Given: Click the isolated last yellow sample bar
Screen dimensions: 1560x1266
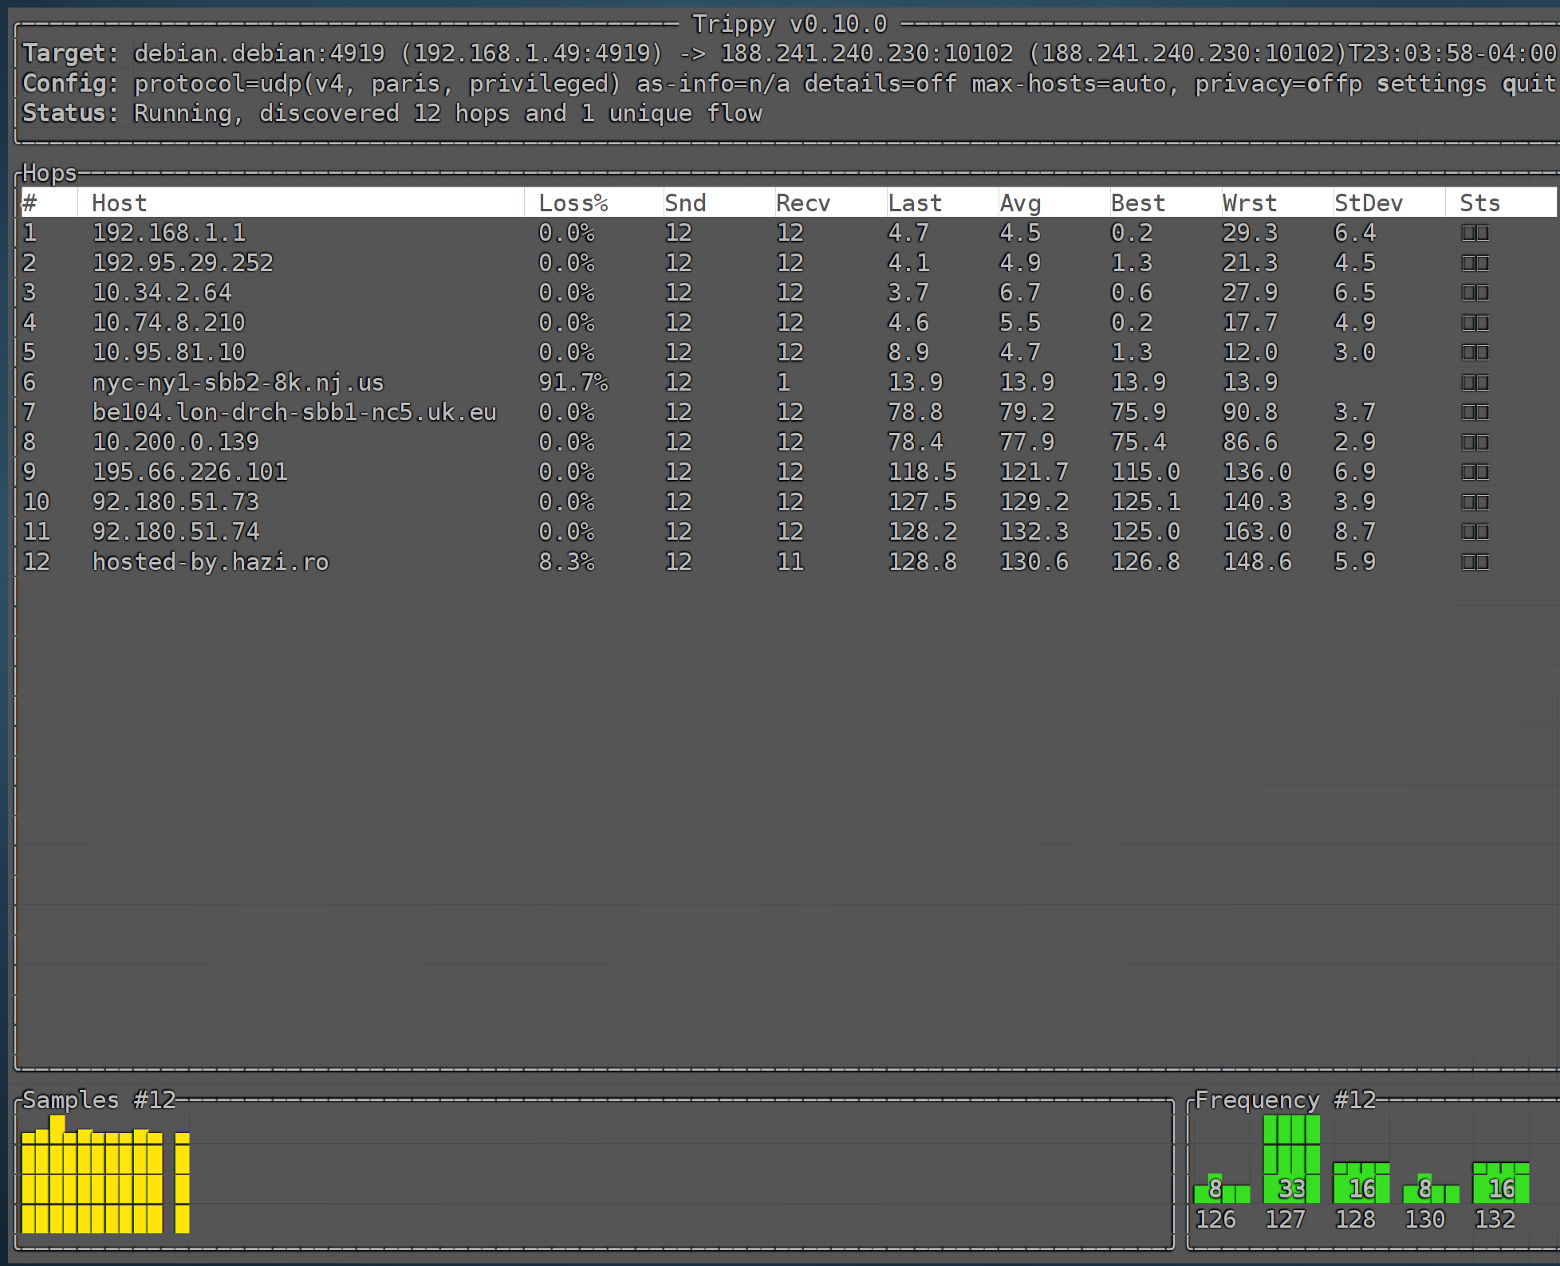Looking at the screenshot, I should [x=182, y=1183].
